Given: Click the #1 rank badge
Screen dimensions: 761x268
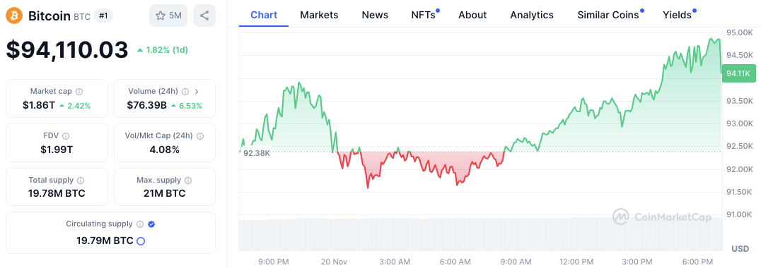Looking at the screenshot, I should coord(103,16).
